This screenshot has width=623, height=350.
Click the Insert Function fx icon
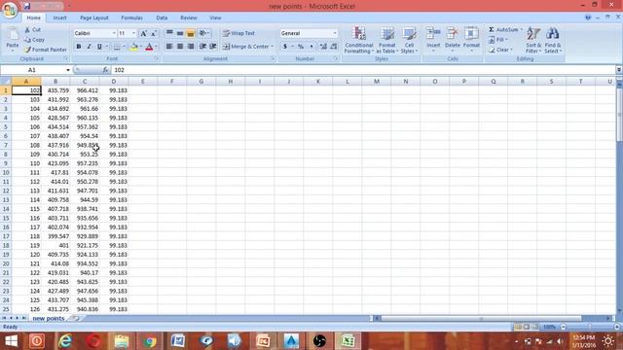[x=105, y=70]
